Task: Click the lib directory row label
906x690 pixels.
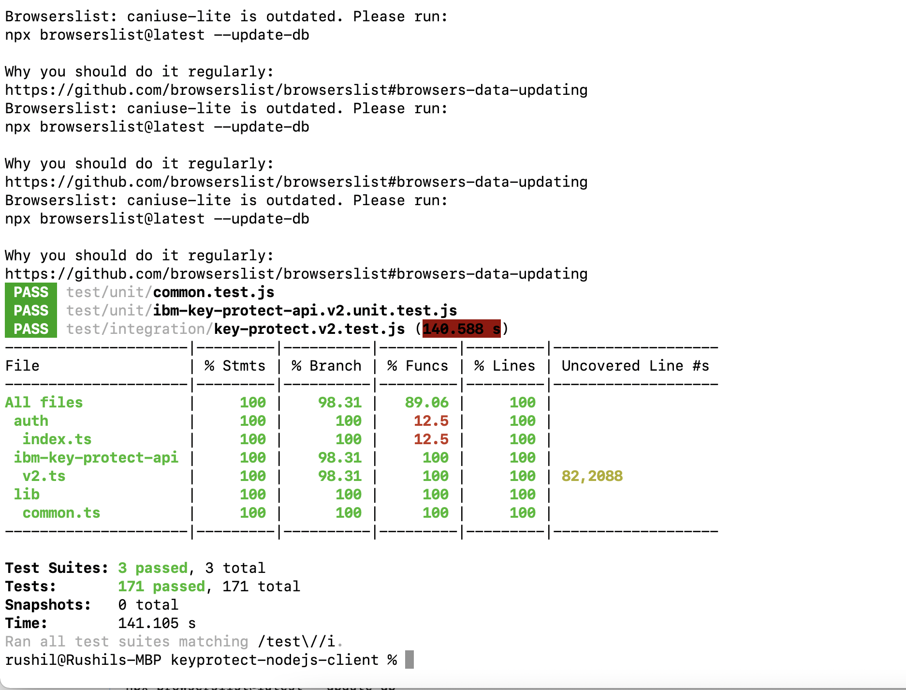Action: 27,495
